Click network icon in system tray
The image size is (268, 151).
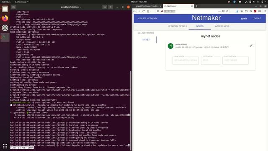coord(246,2)
